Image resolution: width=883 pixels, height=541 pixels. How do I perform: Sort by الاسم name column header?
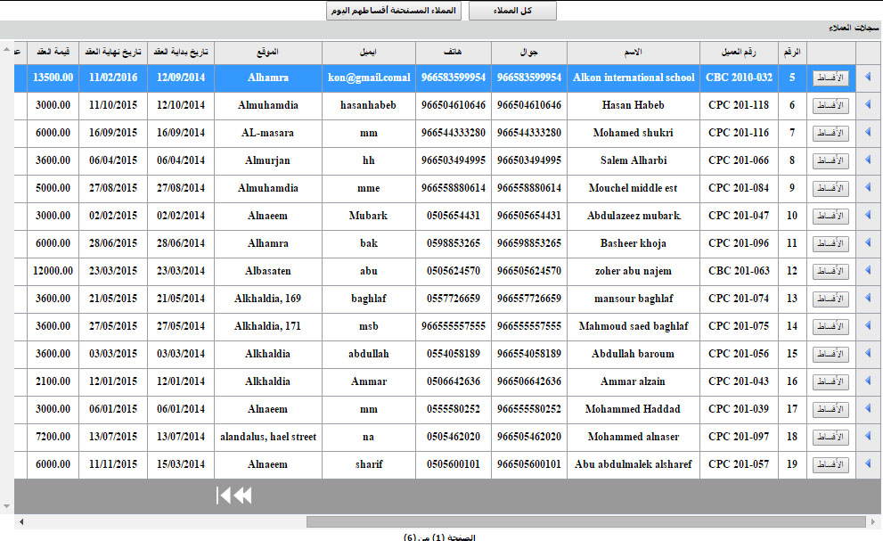point(633,53)
